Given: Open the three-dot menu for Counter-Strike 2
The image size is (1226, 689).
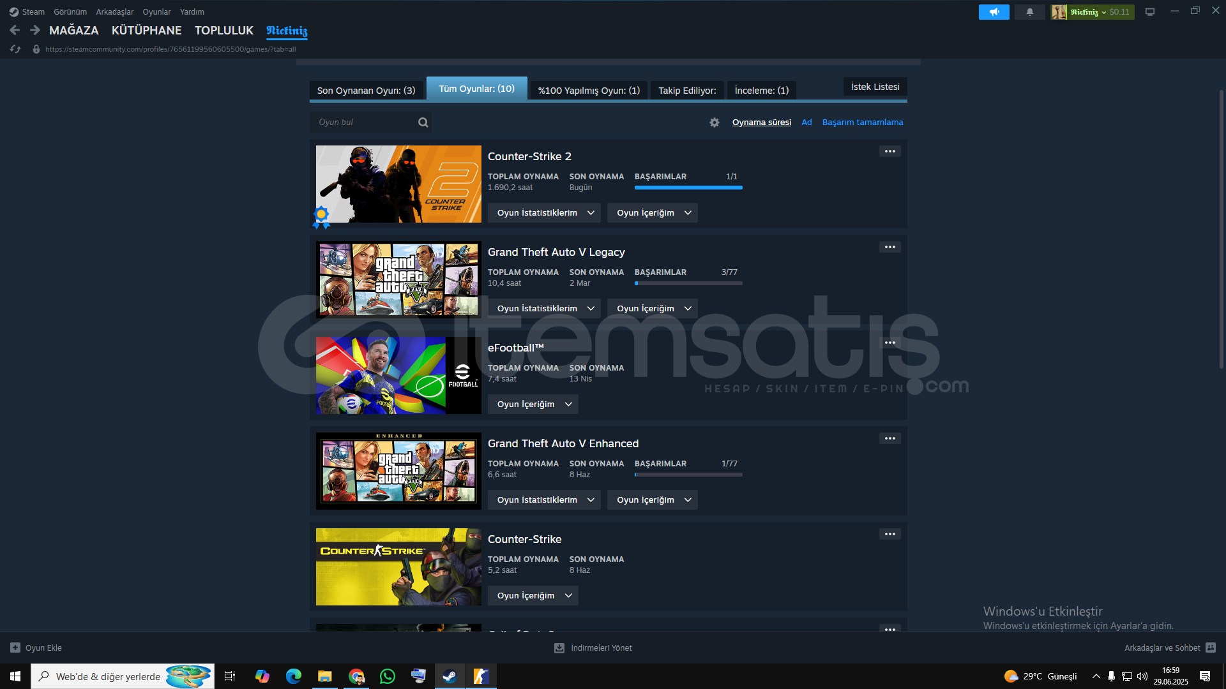Looking at the screenshot, I should point(890,151).
